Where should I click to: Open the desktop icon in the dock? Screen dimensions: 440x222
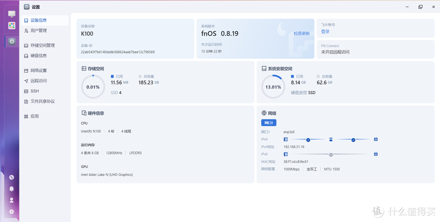pos(12,14)
